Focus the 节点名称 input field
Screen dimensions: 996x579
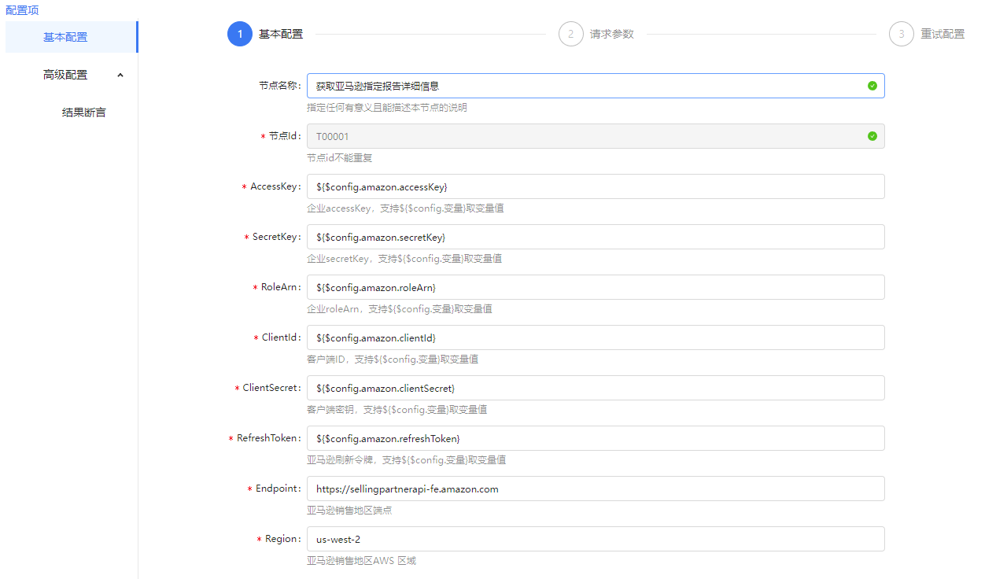(x=582, y=86)
